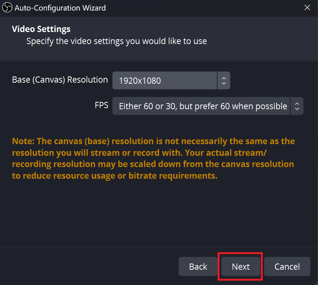Screen dimensions: 318x285
Task: Click the Base (Canvas) Resolution label
Action: tap(60, 80)
